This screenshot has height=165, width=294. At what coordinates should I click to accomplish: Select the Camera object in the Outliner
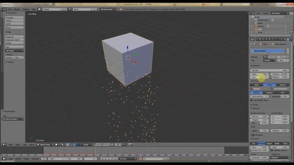pos(261,26)
